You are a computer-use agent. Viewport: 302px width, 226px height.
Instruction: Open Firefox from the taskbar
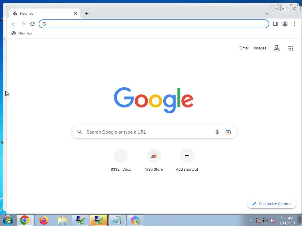coord(44,220)
